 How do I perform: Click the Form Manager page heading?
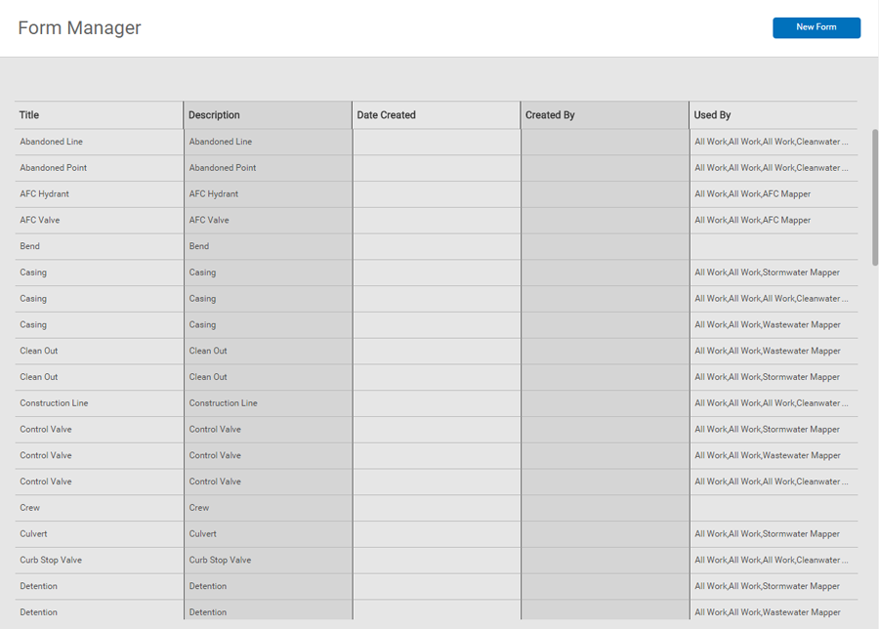tap(80, 27)
